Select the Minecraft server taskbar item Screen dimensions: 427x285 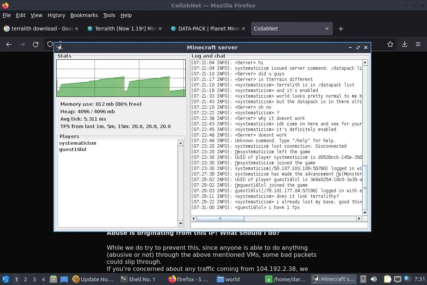tap(334, 279)
